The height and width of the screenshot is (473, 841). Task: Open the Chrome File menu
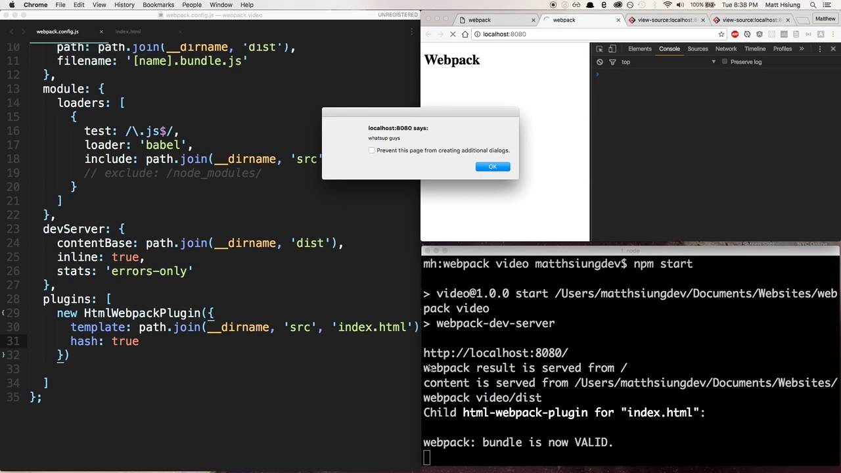click(60, 5)
